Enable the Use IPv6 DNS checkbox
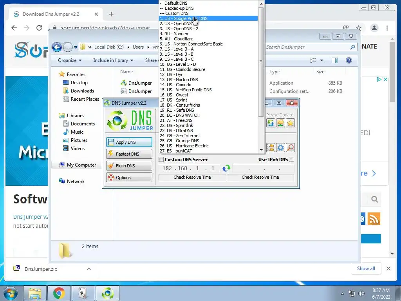The height and width of the screenshot is (301, 401). click(291, 160)
